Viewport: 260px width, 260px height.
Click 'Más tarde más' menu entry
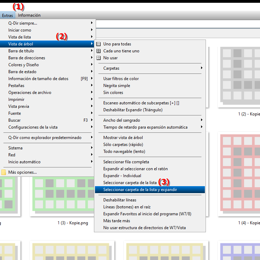tap(150, 221)
